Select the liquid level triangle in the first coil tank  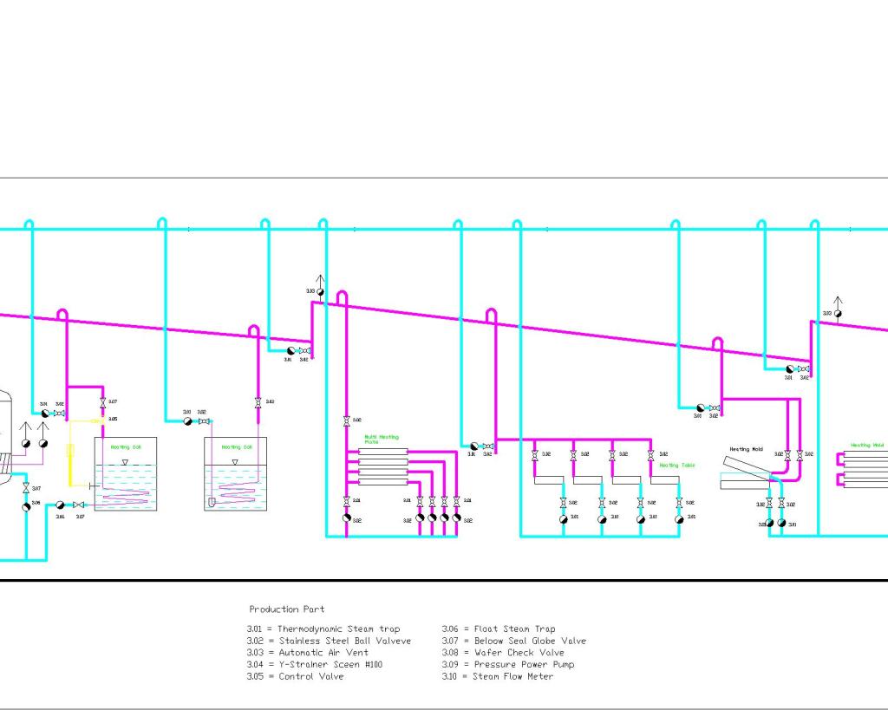coord(125,462)
